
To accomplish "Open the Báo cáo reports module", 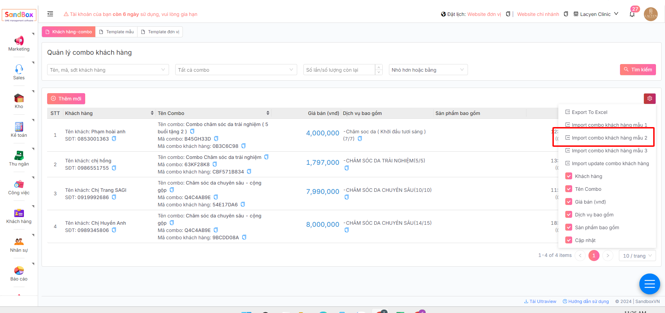I will click(19, 274).
